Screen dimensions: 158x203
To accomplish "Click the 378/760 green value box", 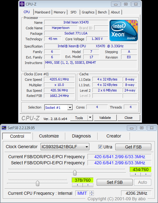I will 82,180.
